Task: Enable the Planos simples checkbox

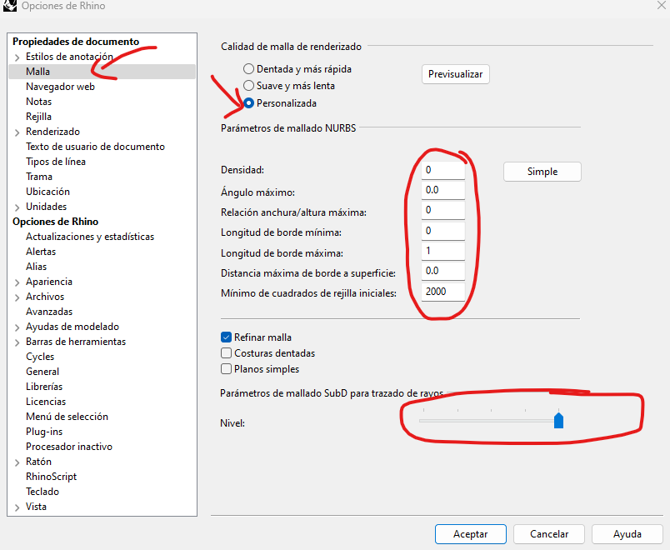Action: point(226,369)
